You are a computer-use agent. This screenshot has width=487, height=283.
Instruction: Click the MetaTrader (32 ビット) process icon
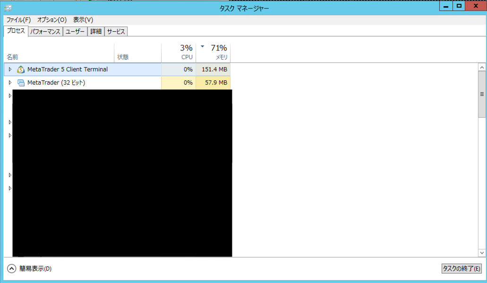pyautogui.click(x=21, y=83)
